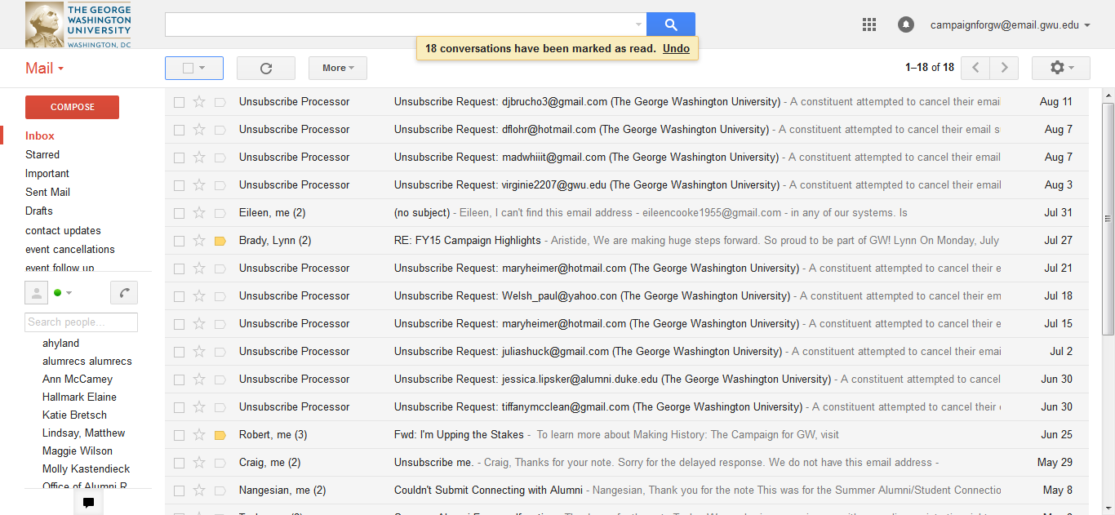Star the dflohr@hotmail.com unsubscribe email
Viewport: 1115px width, 515px height.
click(199, 130)
